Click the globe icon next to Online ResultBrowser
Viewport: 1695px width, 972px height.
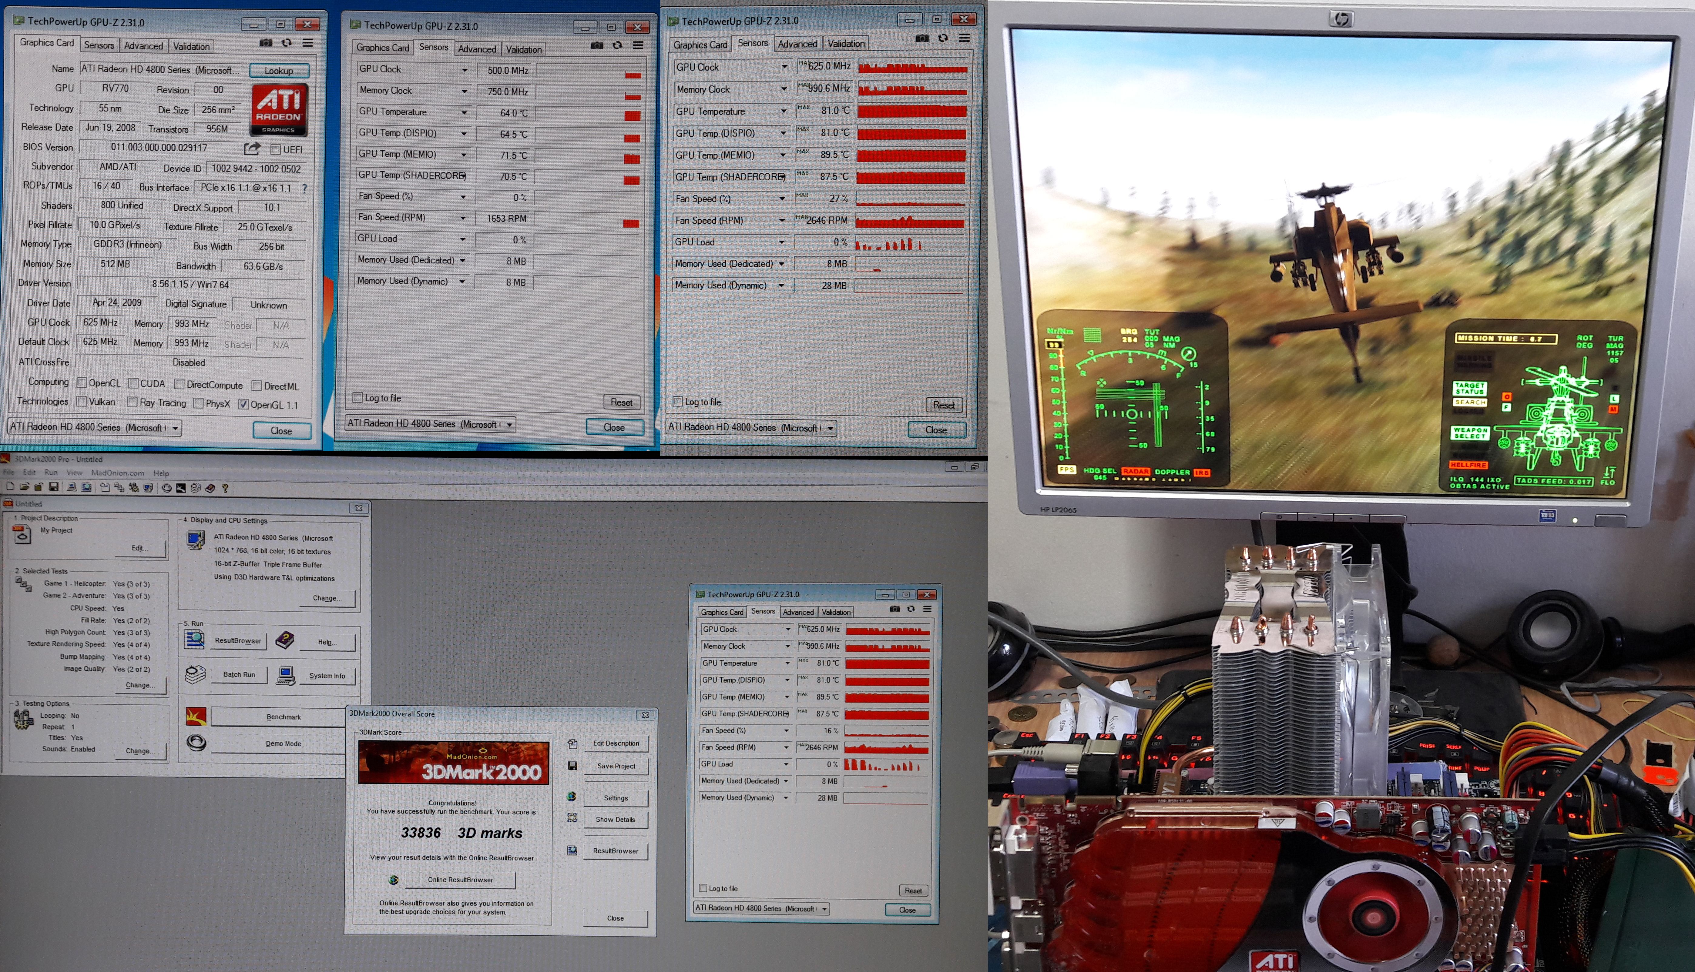393,880
